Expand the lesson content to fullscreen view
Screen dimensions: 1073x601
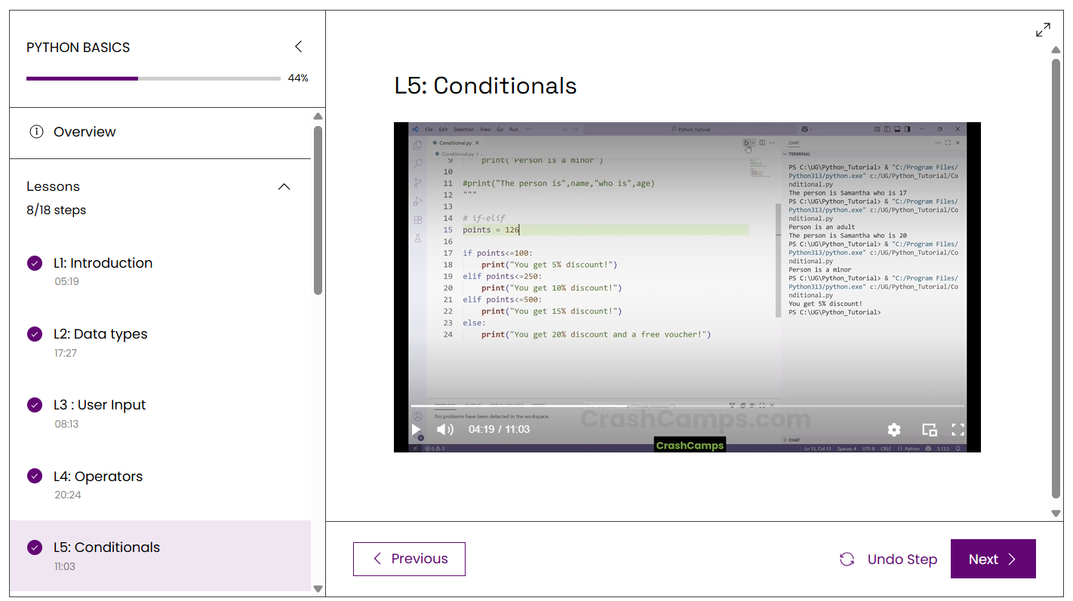tap(1043, 30)
